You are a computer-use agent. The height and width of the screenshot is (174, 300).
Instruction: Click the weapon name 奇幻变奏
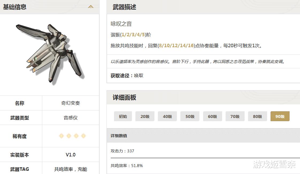tap(70, 103)
